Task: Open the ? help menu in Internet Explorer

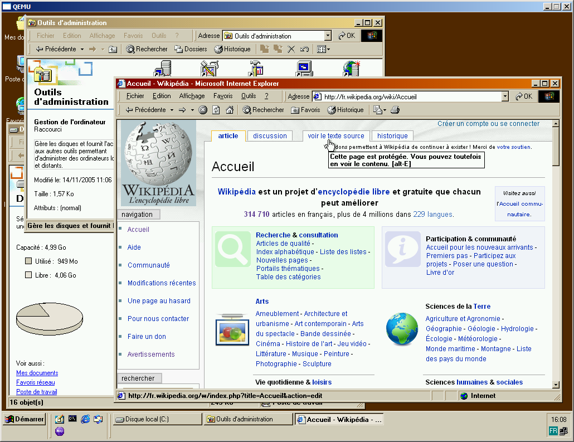Action: click(266, 96)
